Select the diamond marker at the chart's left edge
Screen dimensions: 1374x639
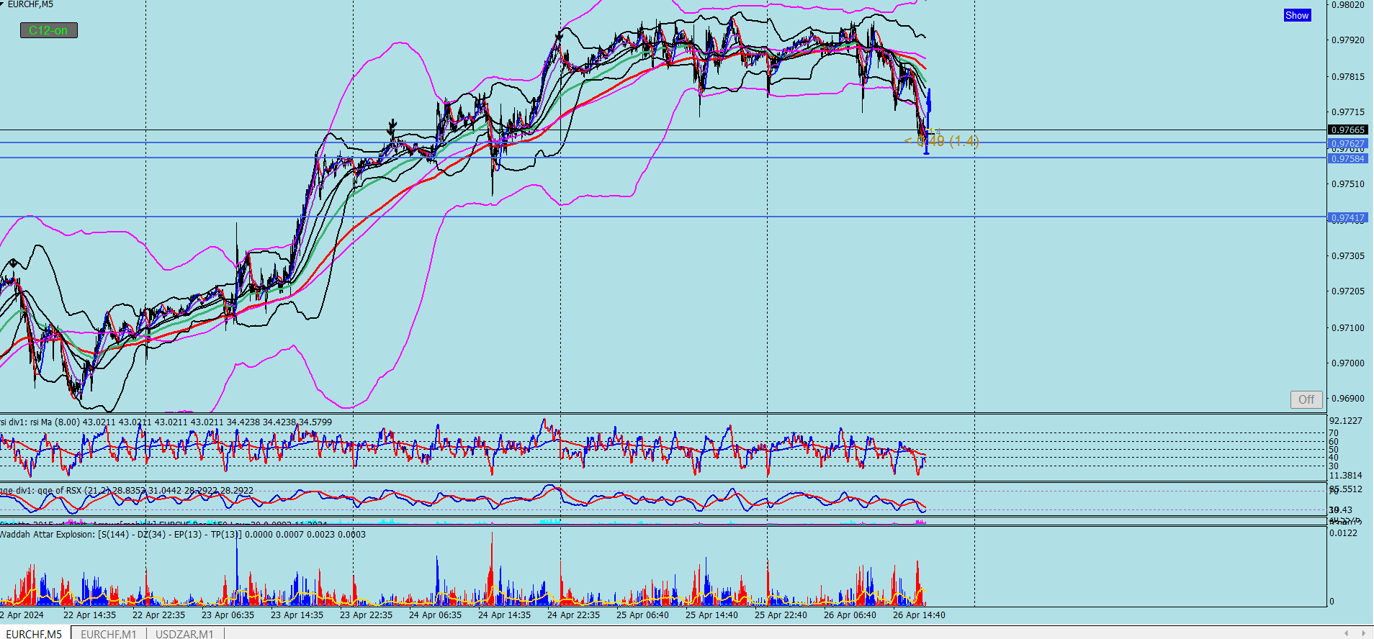(13, 263)
